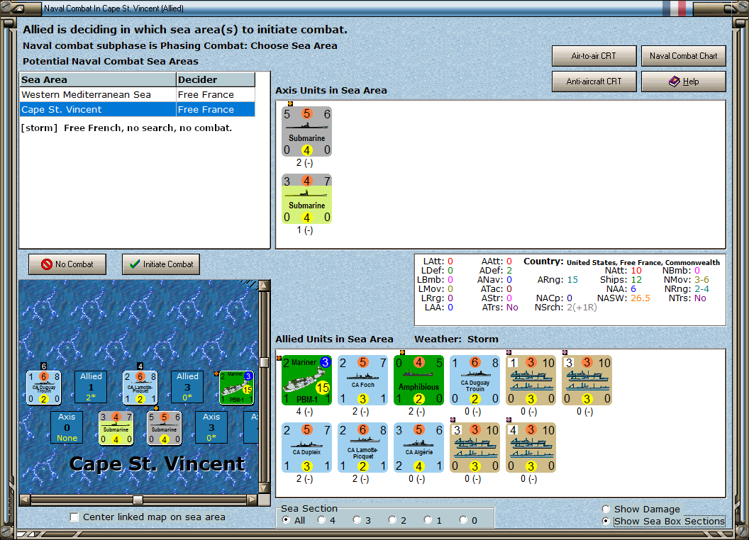
Task: Click the storm no-combat message text
Action: point(126,128)
